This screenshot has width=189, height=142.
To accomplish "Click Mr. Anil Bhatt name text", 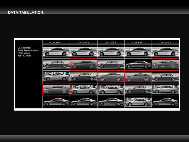I will 24,48.
